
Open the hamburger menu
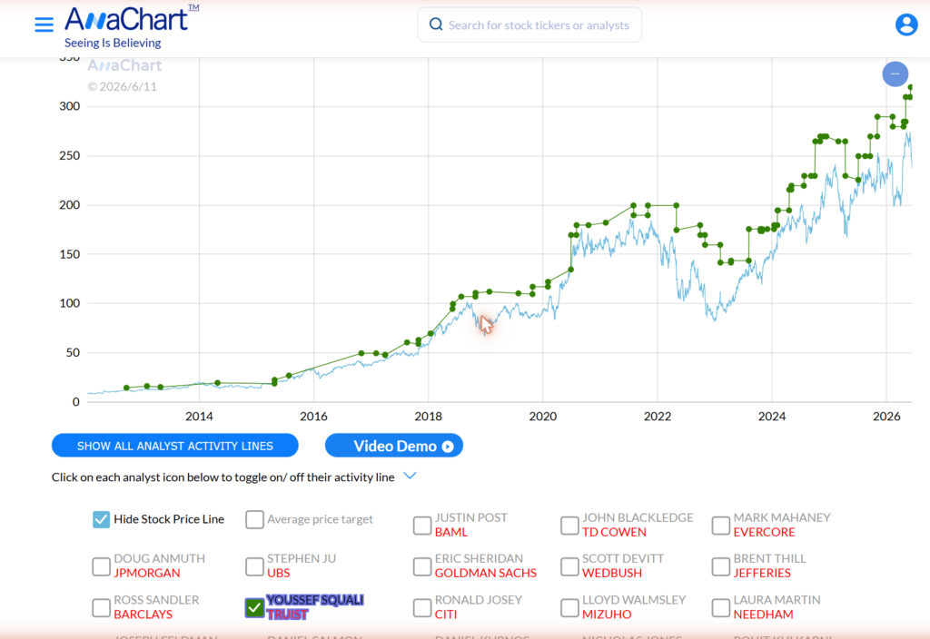44,25
